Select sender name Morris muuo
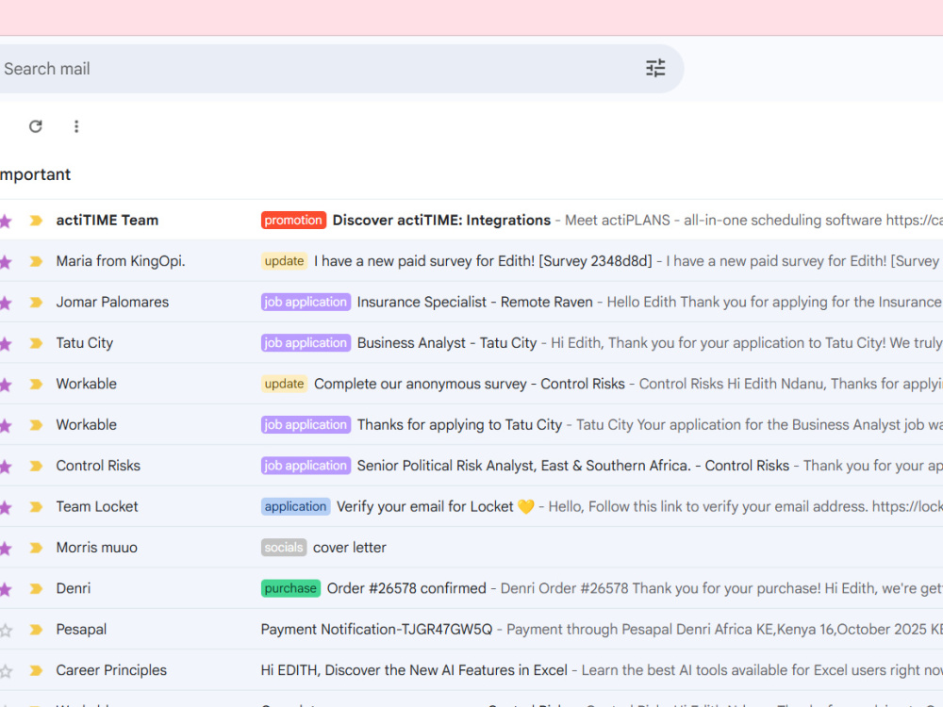This screenshot has height=707, width=943. [97, 547]
